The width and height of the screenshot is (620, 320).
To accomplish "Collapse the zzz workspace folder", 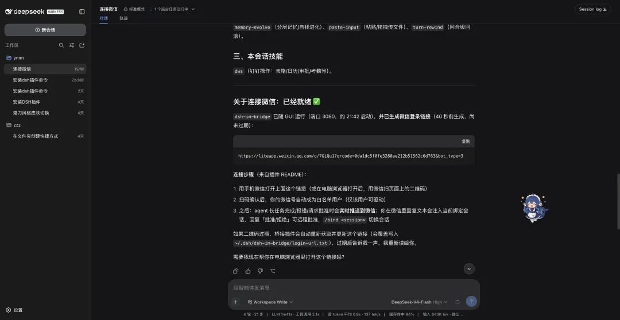I will point(45,125).
